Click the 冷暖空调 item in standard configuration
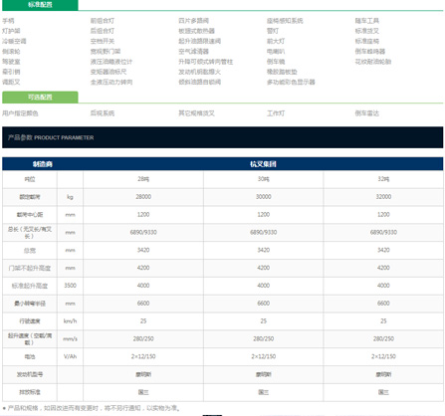Screen dimensions: 445x416 click(14, 41)
